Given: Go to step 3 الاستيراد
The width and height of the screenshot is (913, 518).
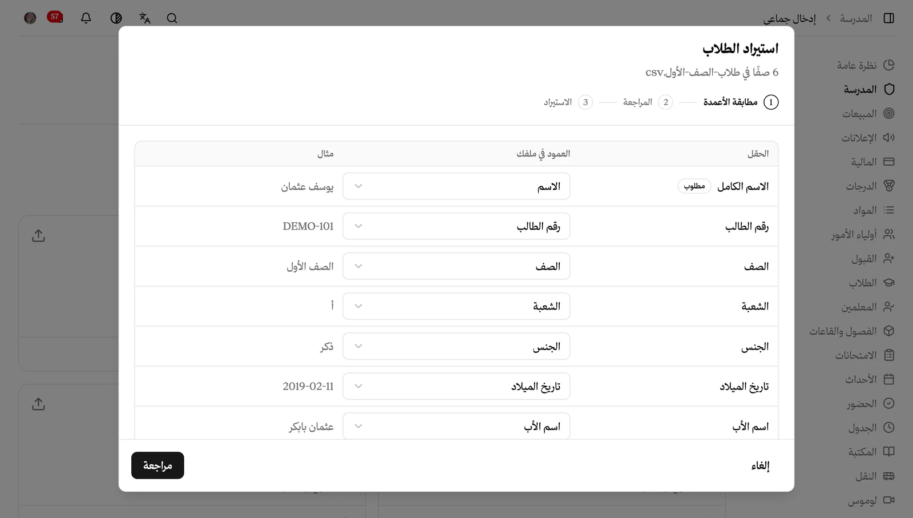Looking at the screenshot, I should pos(568,102).
